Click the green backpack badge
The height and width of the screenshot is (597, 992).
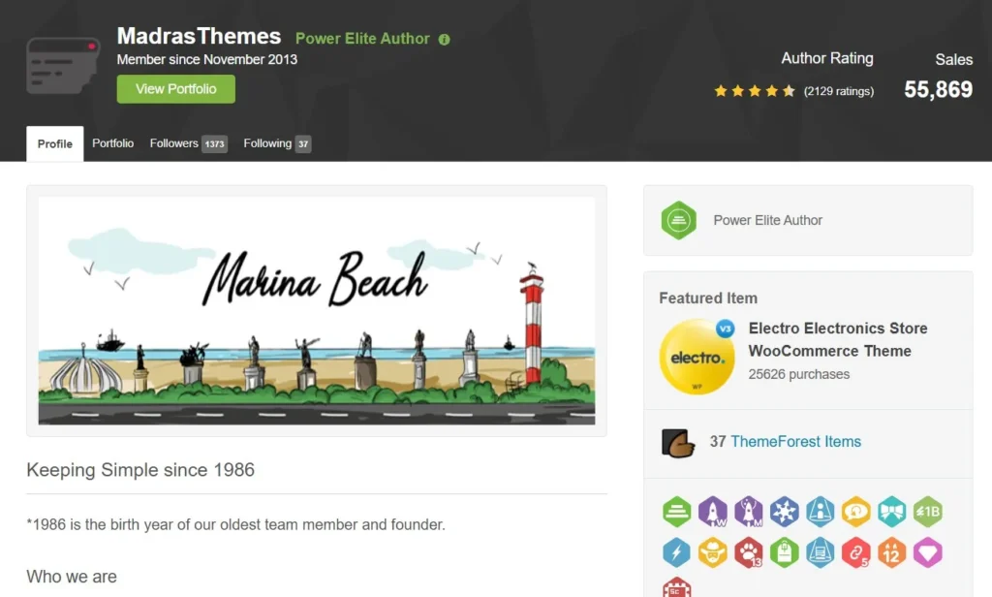pos(785,552)
